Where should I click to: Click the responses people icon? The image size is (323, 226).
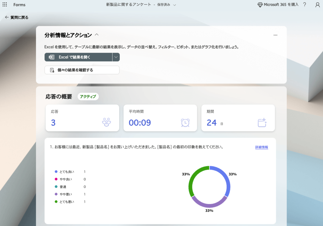(107, 122)
